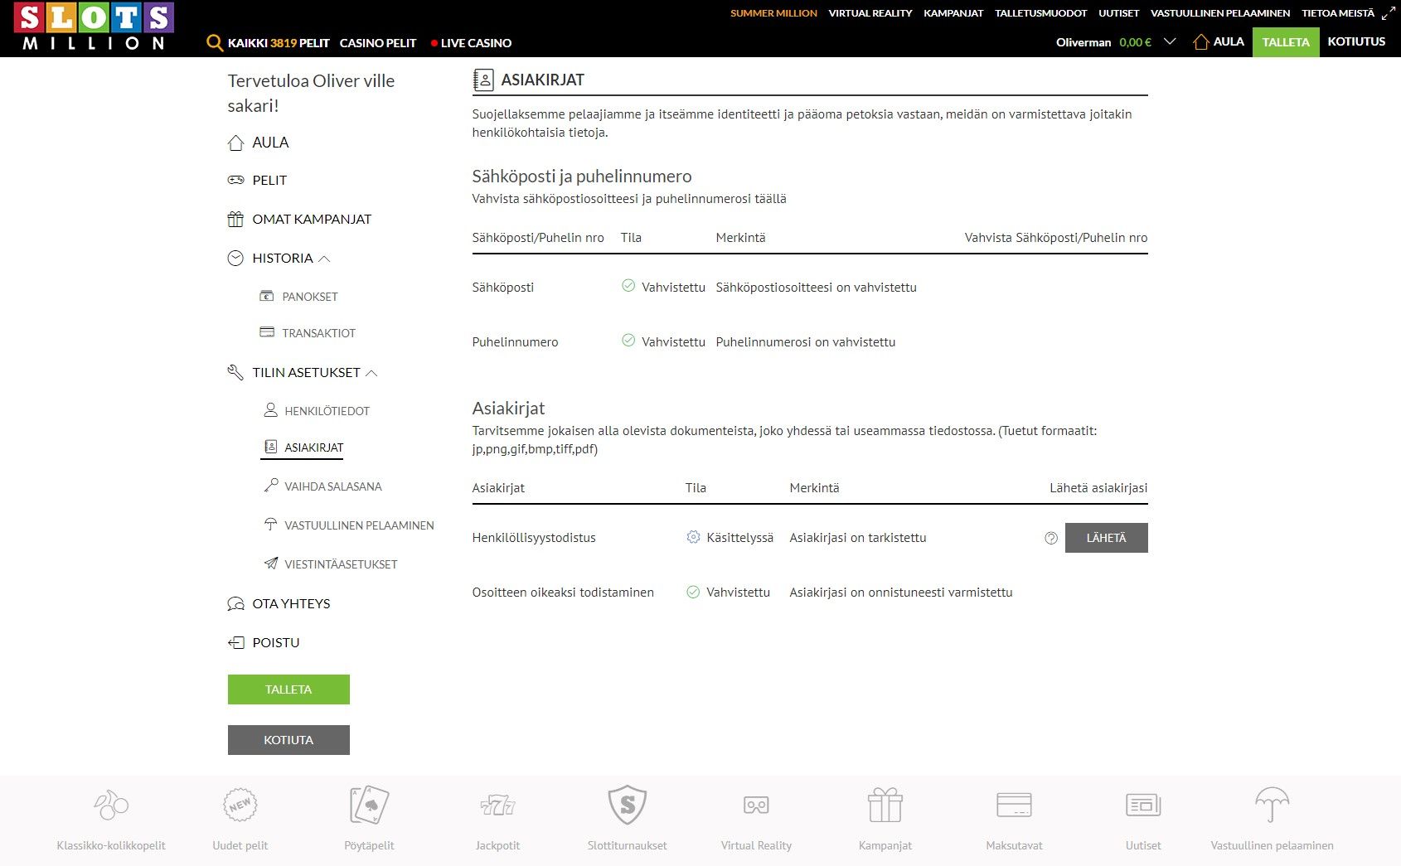Click the LÄHETÄ button

[x=1106, y=538]
